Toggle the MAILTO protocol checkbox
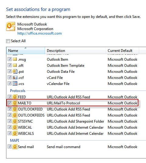This screenshot has height=163, width=146. [x=9, y=103]
